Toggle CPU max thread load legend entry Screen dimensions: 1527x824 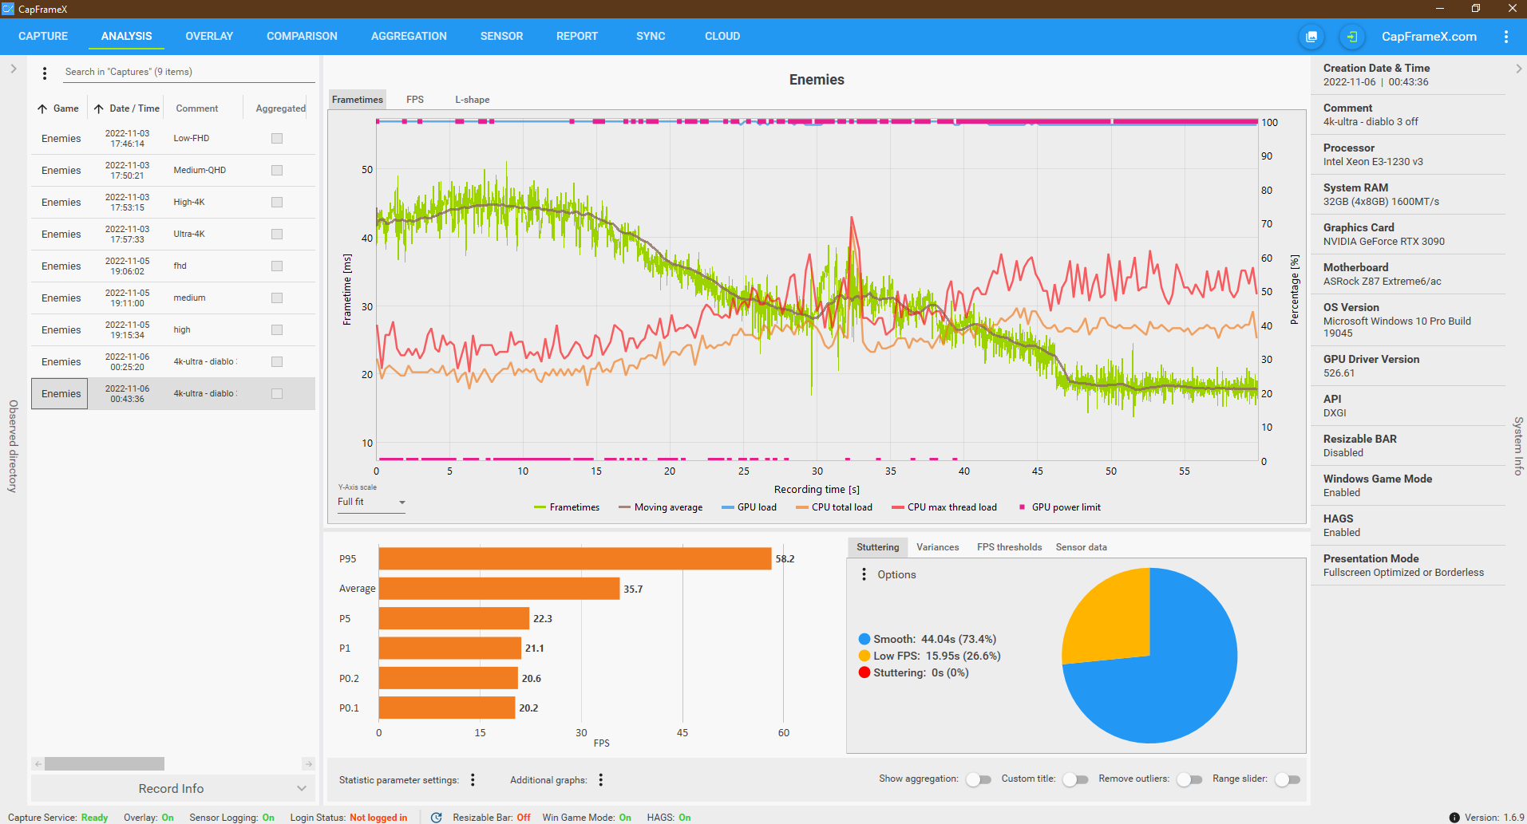pos(944,507)
